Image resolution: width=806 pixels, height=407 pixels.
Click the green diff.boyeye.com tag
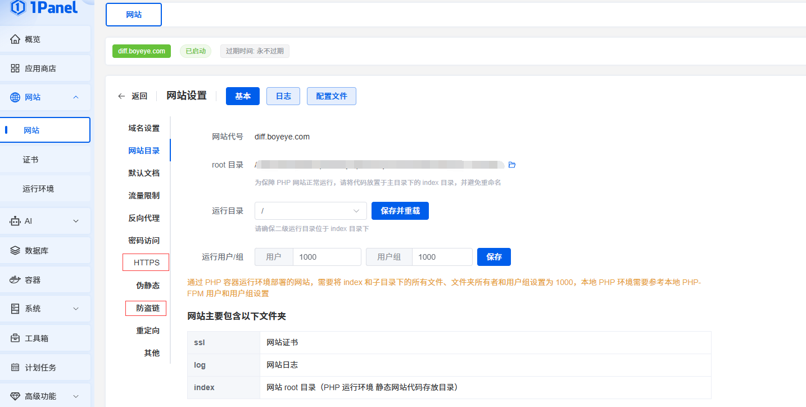point(142,51)
